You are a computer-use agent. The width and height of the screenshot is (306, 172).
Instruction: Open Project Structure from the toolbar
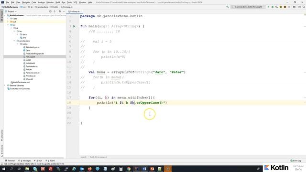pyautogui.click(x=295, y=7)
